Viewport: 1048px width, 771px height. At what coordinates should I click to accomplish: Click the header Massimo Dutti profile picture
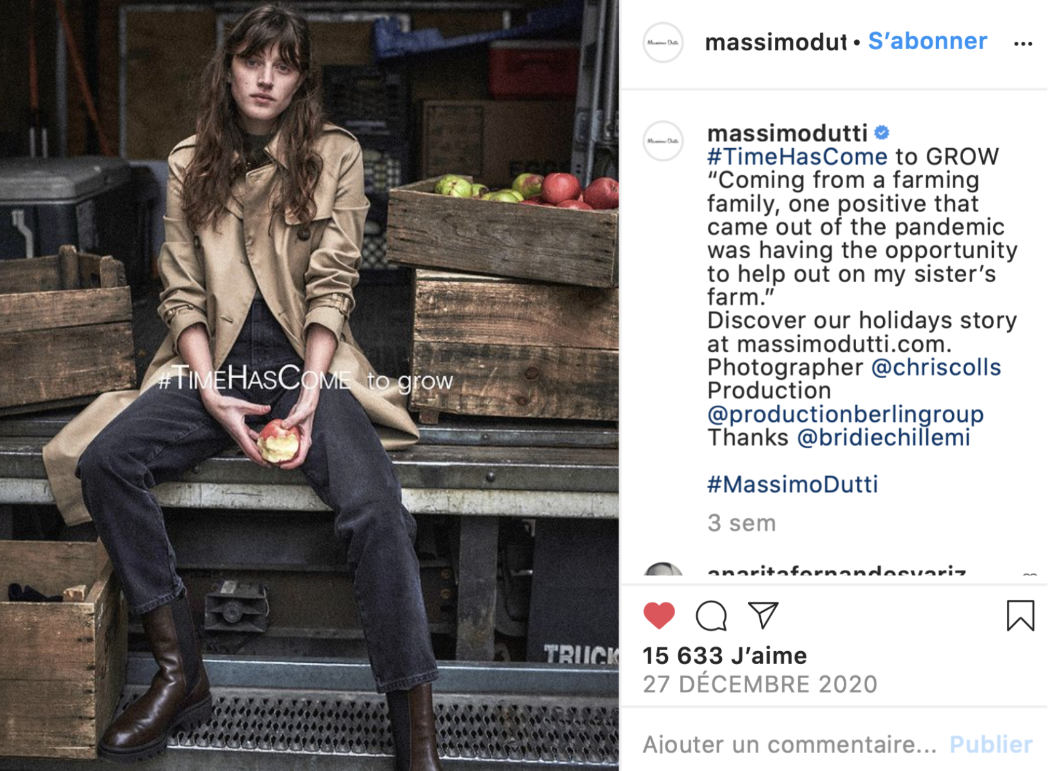(663, 42)
